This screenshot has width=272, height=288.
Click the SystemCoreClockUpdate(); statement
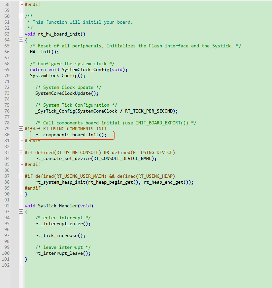tap(67, 93)
